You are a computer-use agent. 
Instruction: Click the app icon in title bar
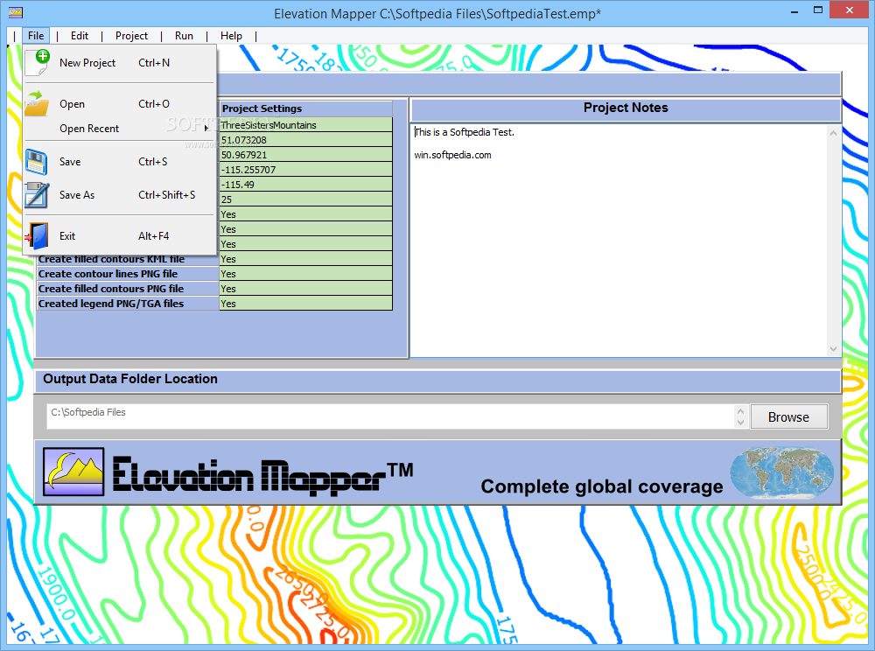point(16,11)
